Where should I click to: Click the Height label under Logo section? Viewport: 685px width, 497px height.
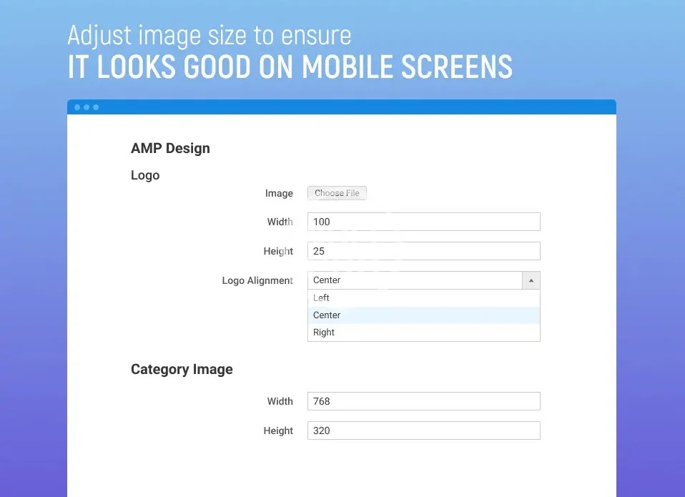tap(278, 251)
